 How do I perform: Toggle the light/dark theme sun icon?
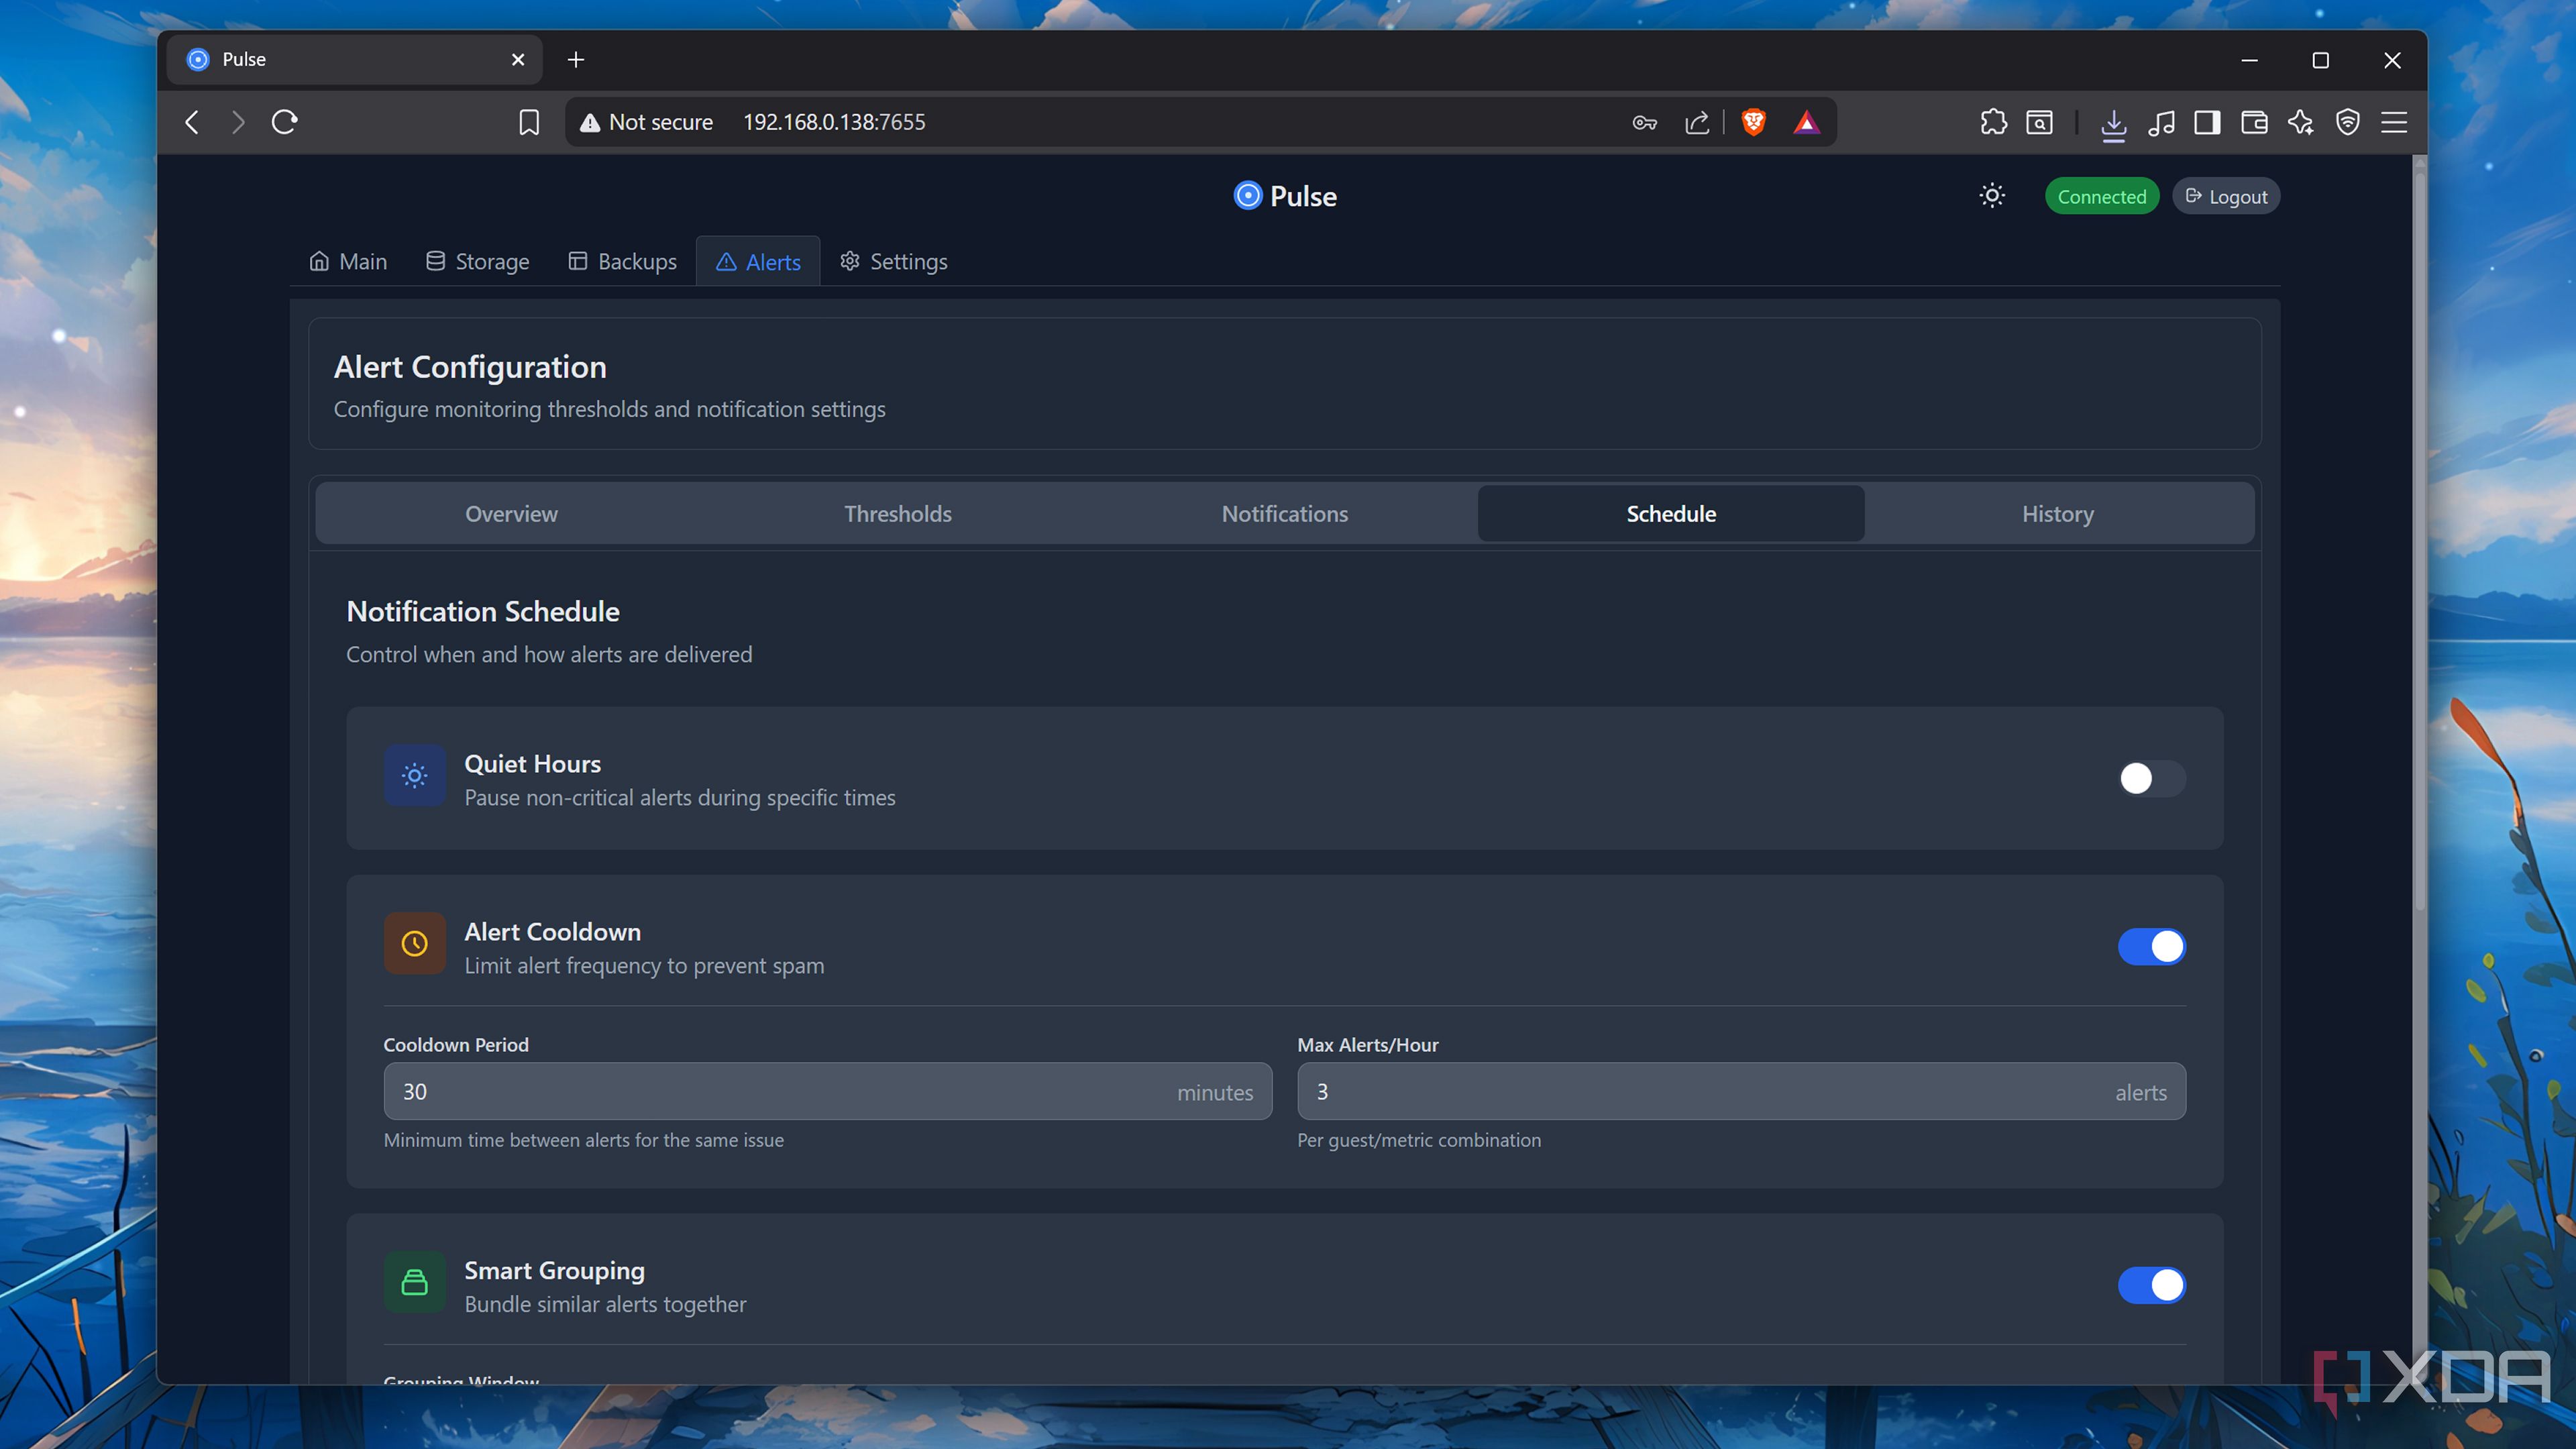click(1992, 196)
